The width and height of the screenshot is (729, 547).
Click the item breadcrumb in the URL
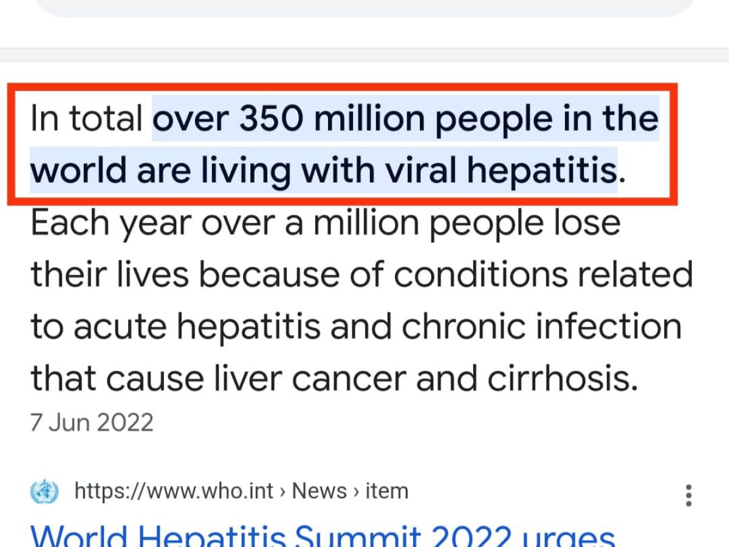pyautogui.click(x=386, y=491)
